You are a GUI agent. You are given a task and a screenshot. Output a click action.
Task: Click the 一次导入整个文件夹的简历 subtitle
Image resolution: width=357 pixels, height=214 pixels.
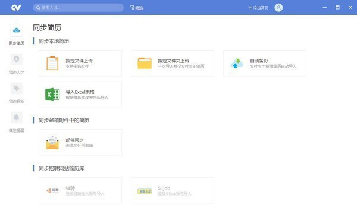[x=181, y=67]
